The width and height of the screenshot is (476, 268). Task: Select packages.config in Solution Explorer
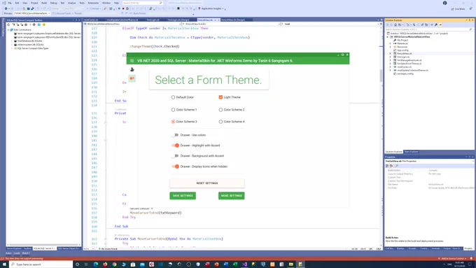pyautogui.click(x=405, y=73)
